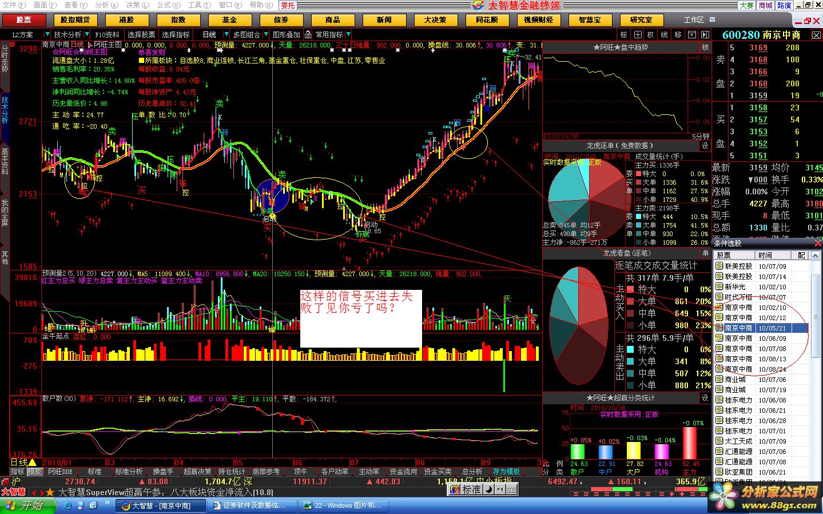The image size is (823, 514).
Task: Click the collapse panel icon next to 移
Action: [x=692, y=35]
